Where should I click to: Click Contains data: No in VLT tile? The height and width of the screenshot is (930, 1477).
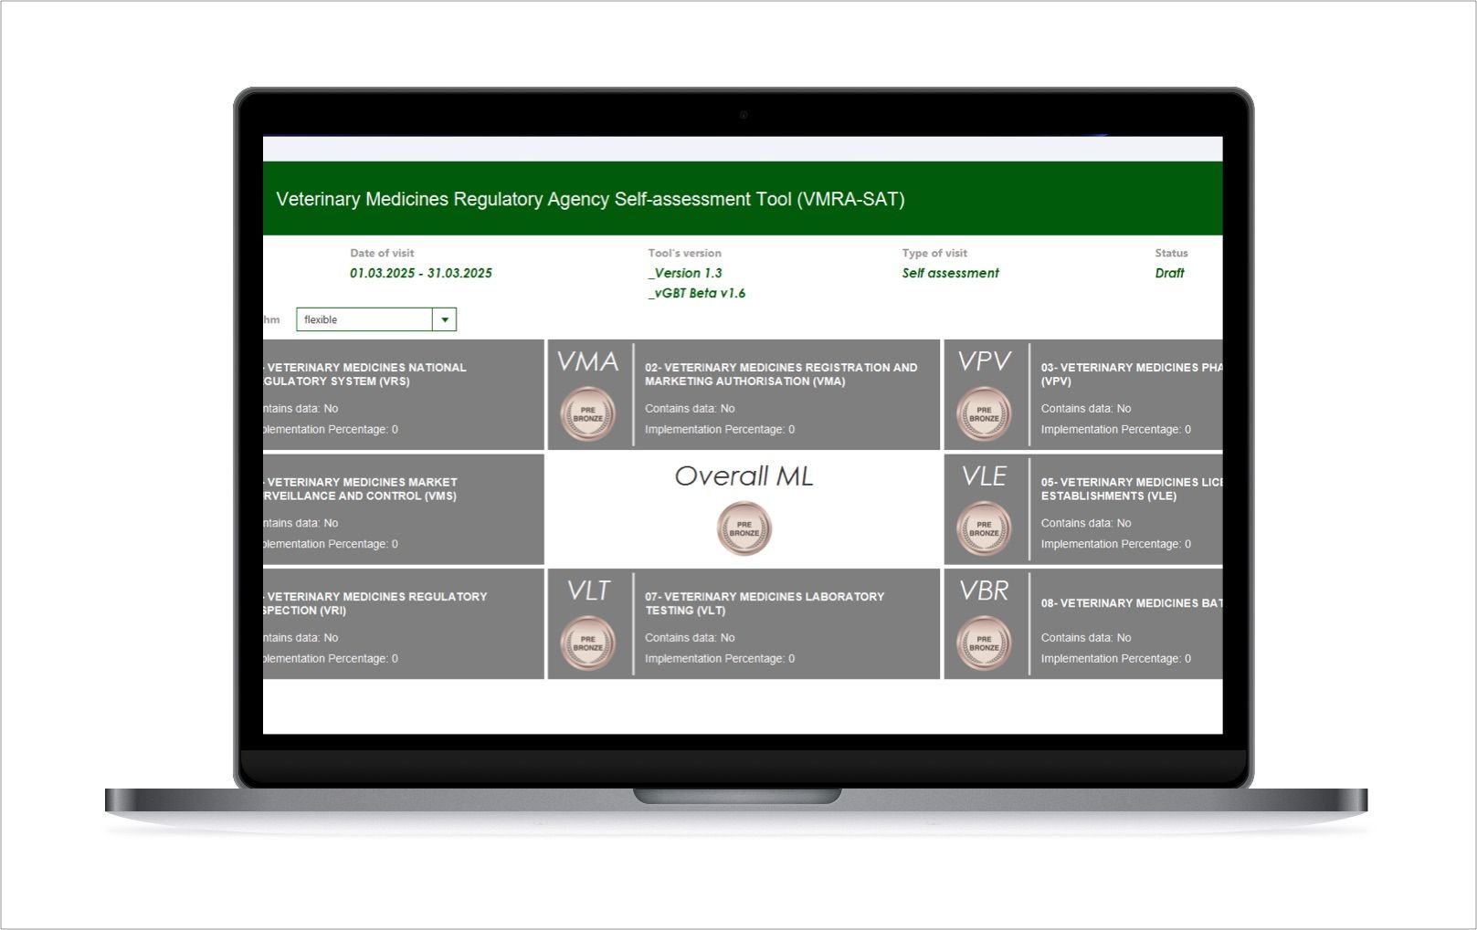[690, 638]
